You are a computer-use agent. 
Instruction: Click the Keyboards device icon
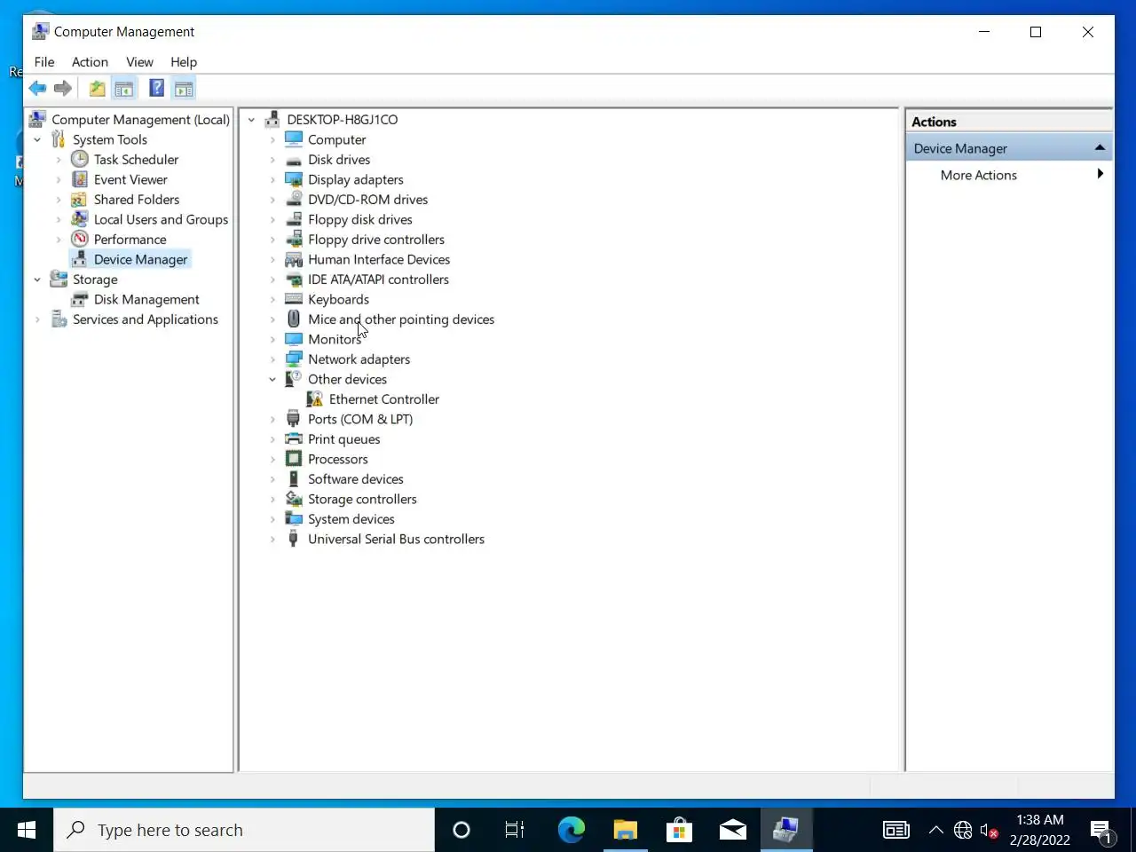pos(294,299)
